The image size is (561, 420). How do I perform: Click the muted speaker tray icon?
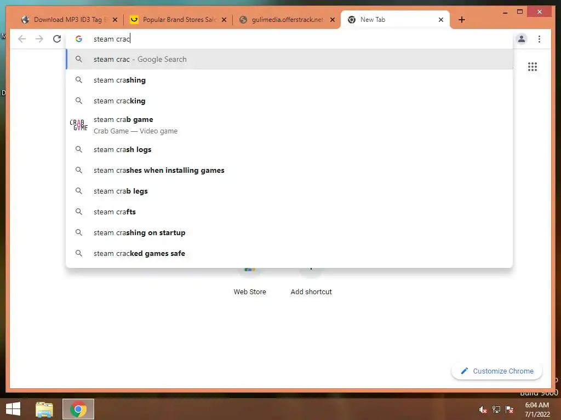tap(483, 410)
